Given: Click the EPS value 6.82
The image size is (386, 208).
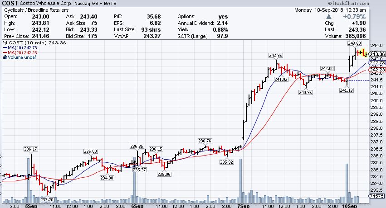Looking at the screenshot, I should pyautogui.click(x=155, y=23).
